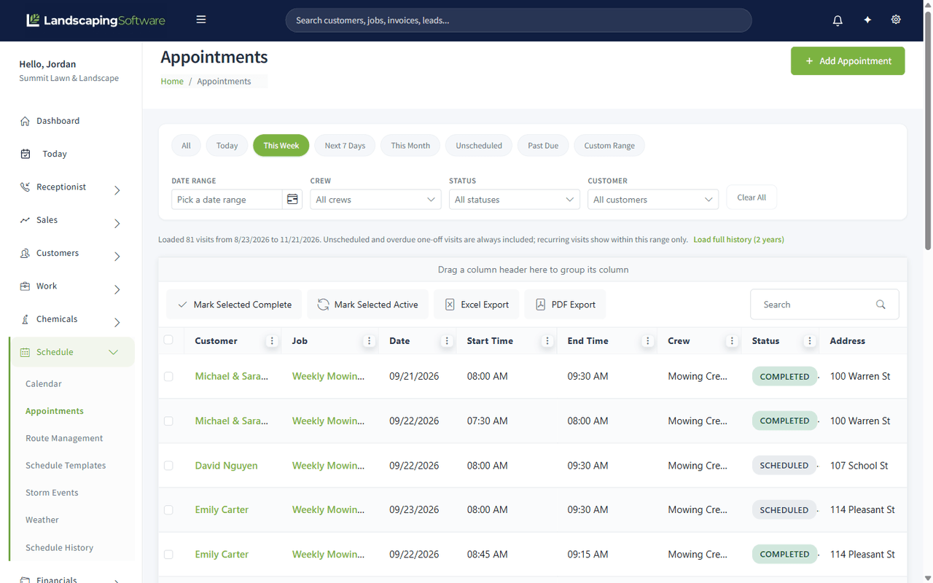
Task: Select the Past Due filter
Action: coord(543,146)
